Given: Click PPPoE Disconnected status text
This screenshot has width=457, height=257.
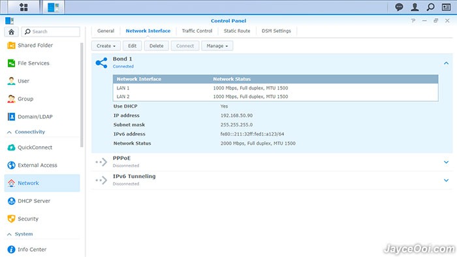Looking at the screenshot, I should click(126, 166).
